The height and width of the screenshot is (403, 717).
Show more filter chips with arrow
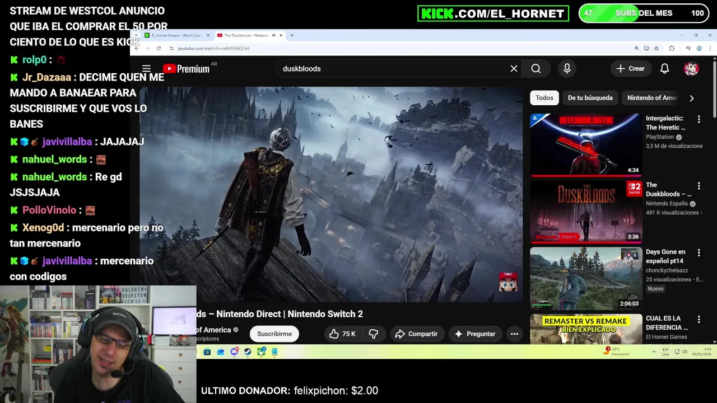click(691, 98)
